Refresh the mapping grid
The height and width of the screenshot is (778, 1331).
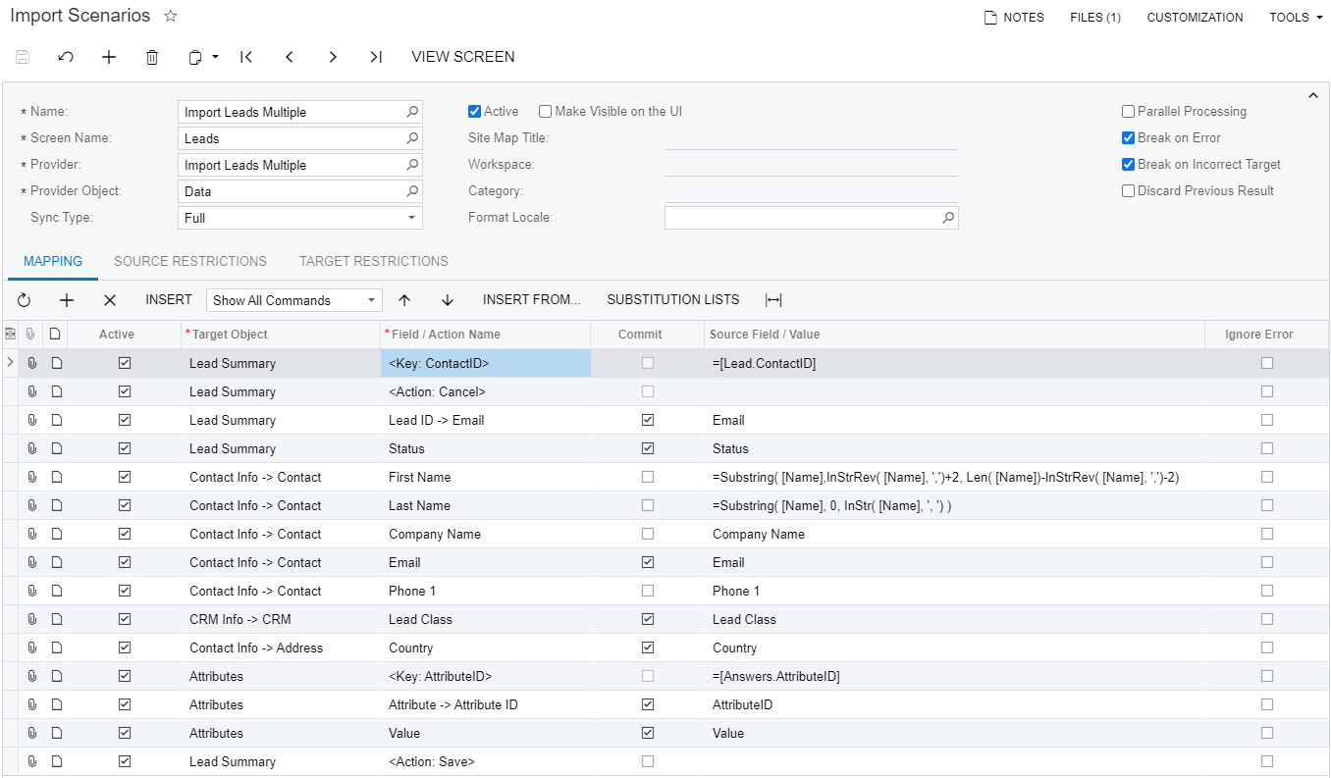pos(24,299)
